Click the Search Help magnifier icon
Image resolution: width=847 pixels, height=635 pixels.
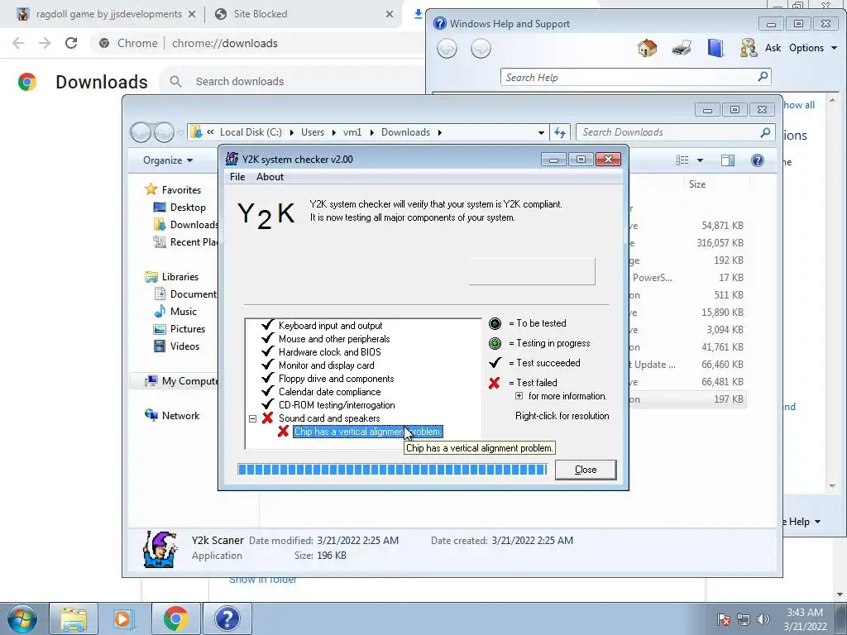pyautogui.click(x=763, y=77)
